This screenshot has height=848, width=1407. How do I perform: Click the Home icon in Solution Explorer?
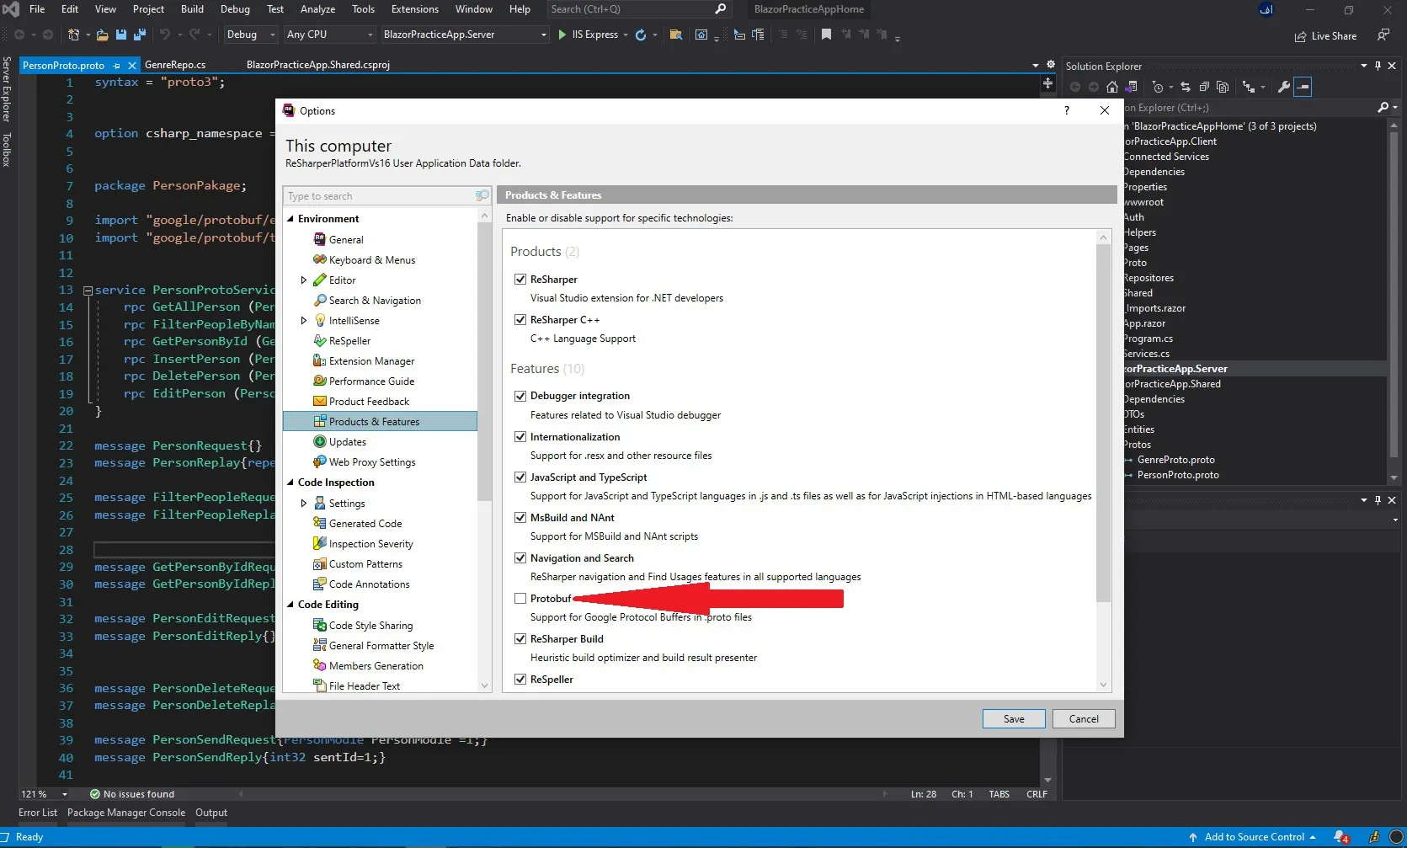pyautogui.click(x=1112, y=87)
